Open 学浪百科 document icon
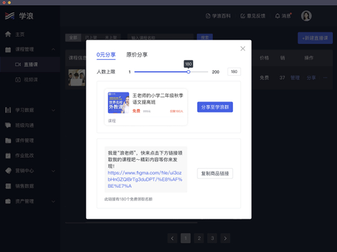Screen dimensions: 337x252 coord(208,16)
